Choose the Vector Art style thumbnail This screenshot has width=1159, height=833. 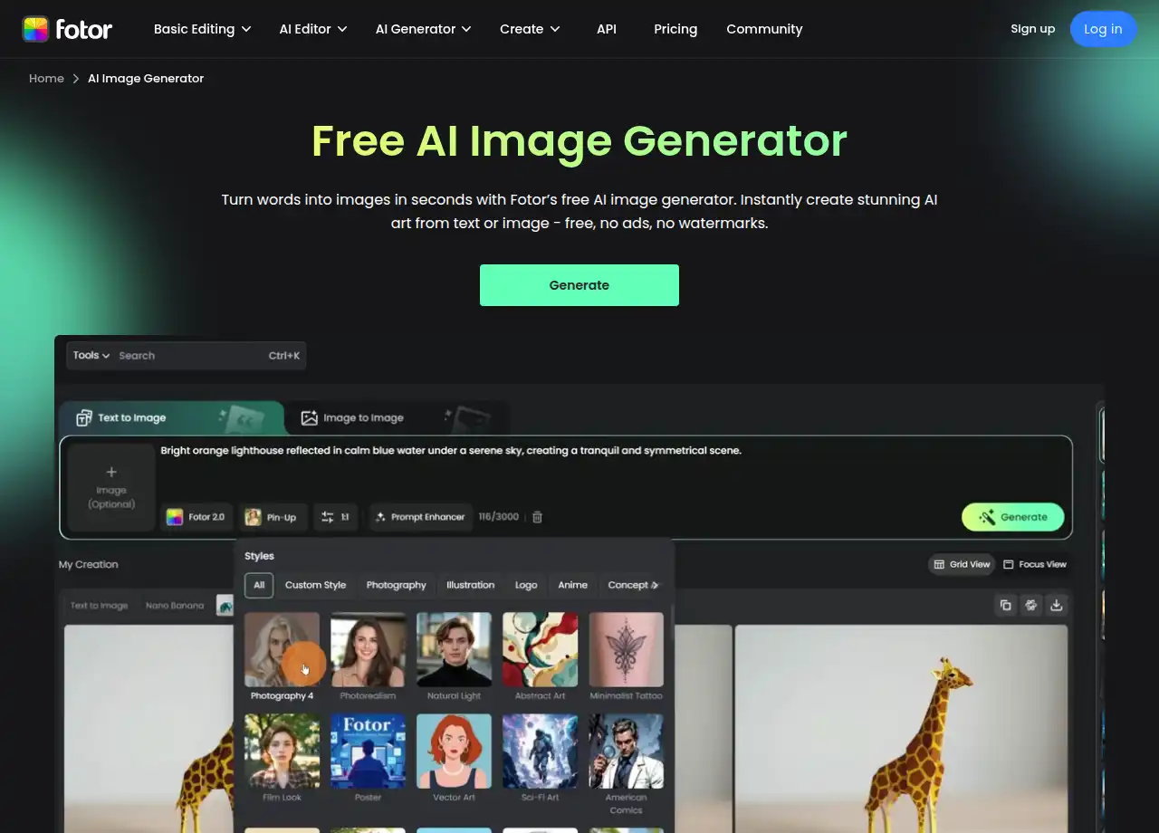tap(454, 751)
